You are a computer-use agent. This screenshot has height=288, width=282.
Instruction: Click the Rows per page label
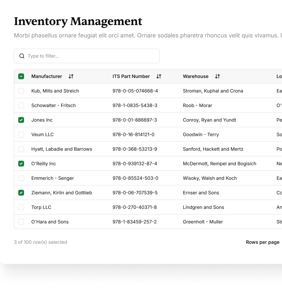point(262,242)
